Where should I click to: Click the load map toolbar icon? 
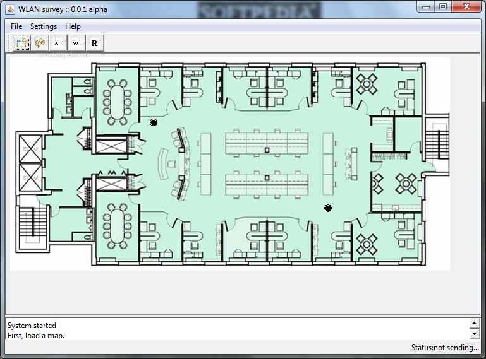[21, 43]
